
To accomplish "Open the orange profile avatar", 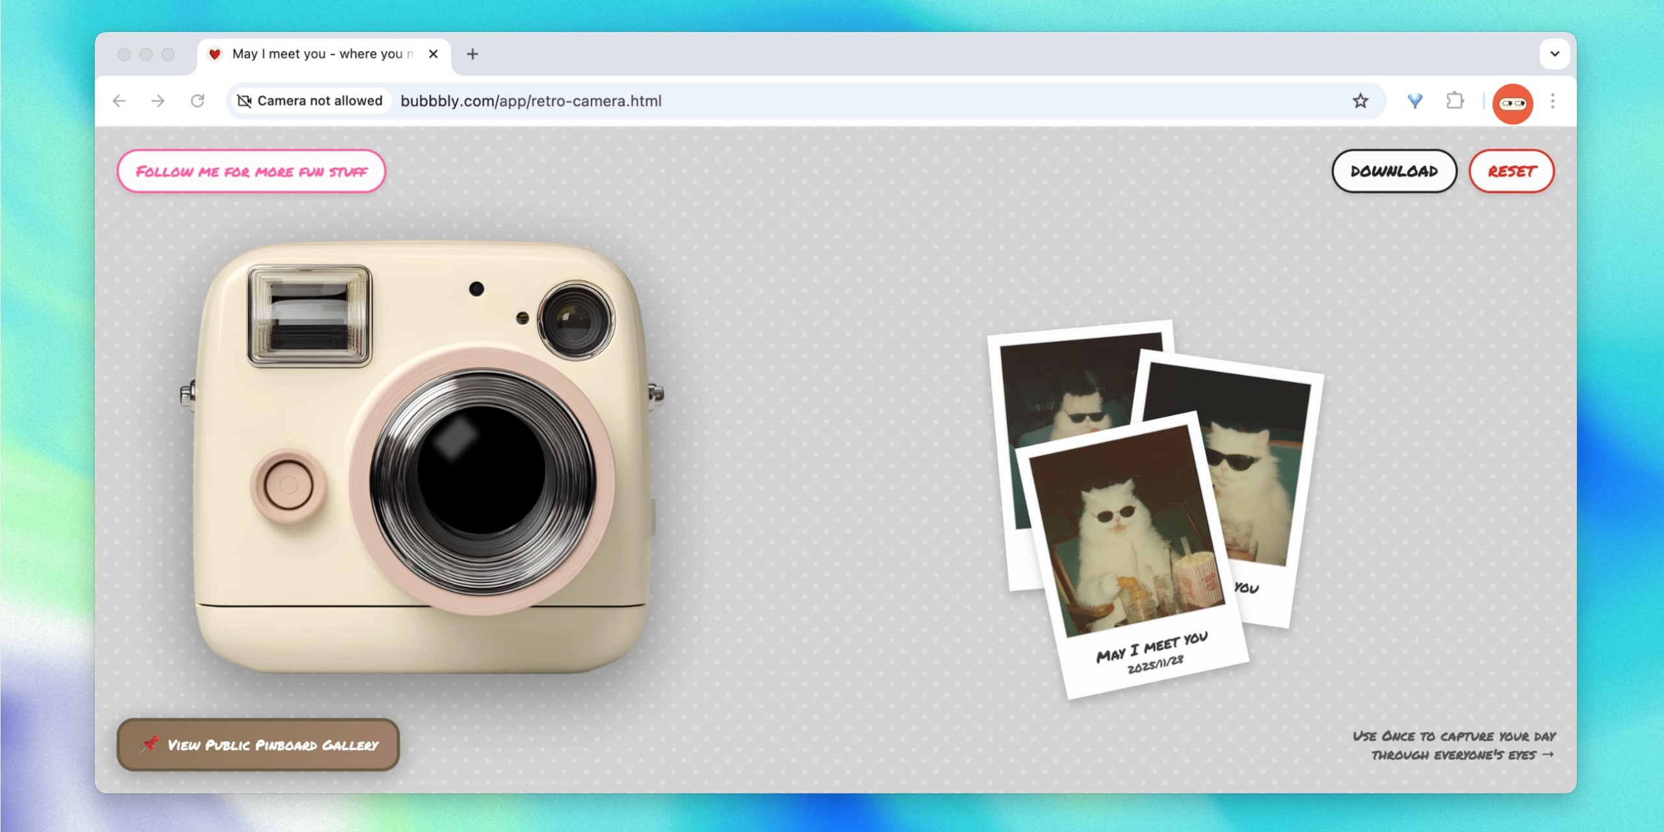I will click(1512, 103).
